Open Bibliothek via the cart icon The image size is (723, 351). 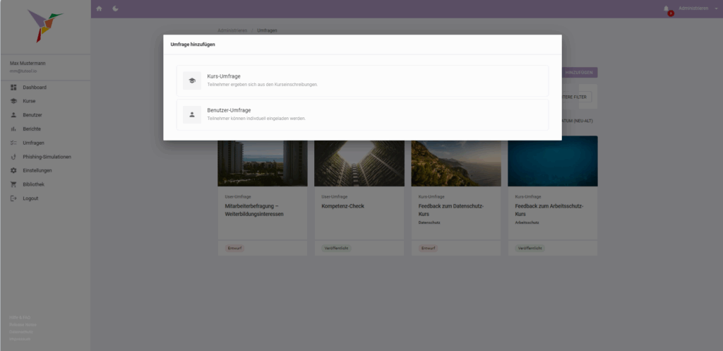click(13, 184)
